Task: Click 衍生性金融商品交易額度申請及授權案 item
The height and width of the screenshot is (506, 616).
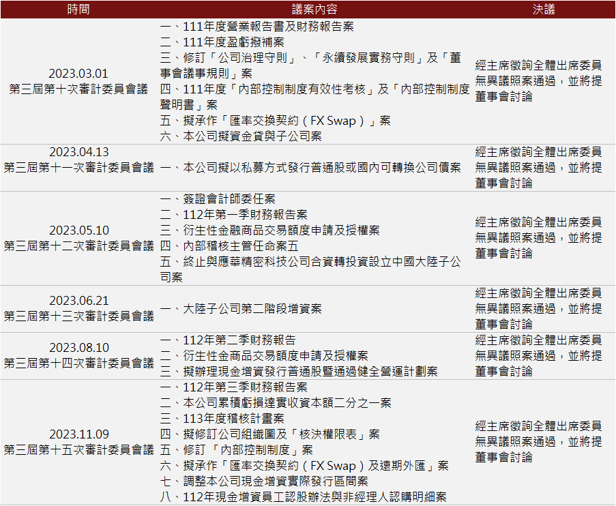Action: tap(270, 230)
